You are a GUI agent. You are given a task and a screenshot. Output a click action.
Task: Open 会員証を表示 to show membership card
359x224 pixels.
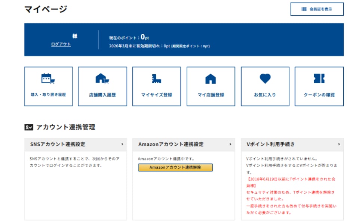[318, 9]
